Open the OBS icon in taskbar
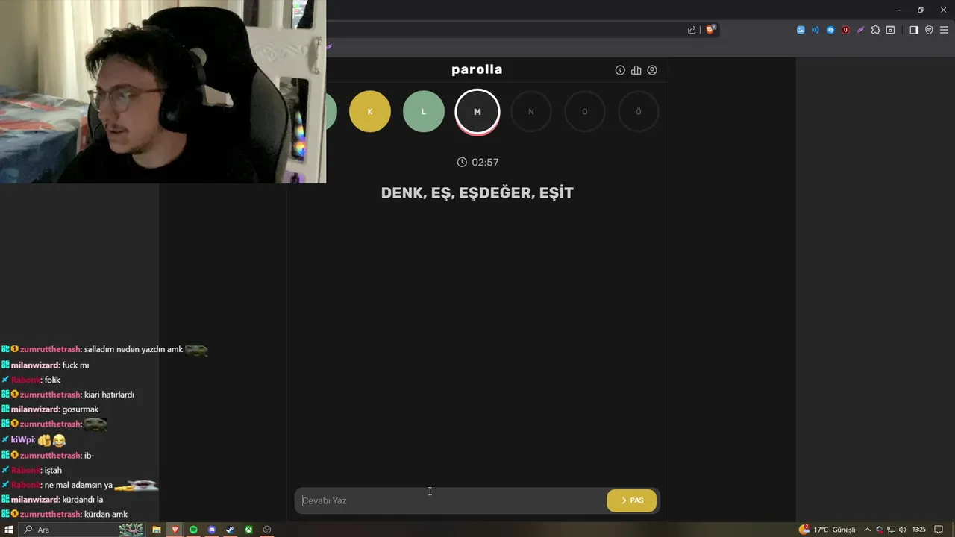Screen dimensions: 955x537 pos(267,530)
